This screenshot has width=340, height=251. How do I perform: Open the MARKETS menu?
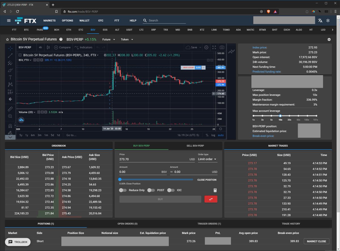[x=49, y=20]
